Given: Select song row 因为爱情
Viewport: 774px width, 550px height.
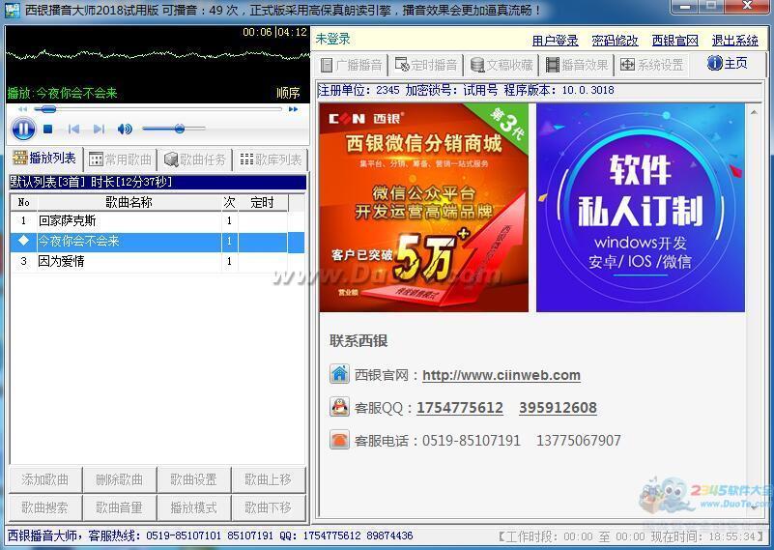Looking at the screenshot, I should pos(157,261).
